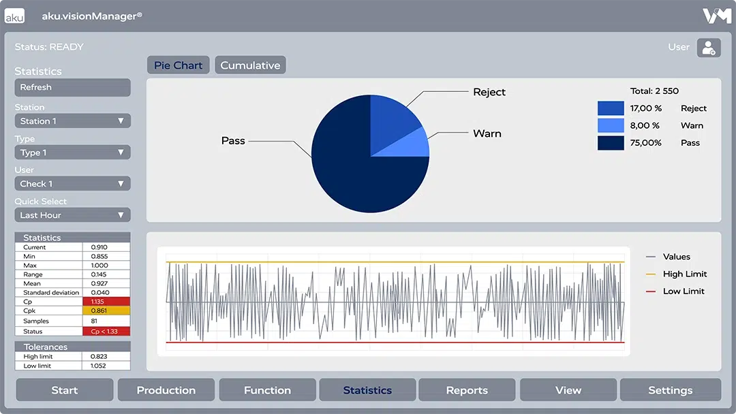The width and height of the screenshot is (736, 414).
Task: Open the Production section
Action: pos(166,390)
